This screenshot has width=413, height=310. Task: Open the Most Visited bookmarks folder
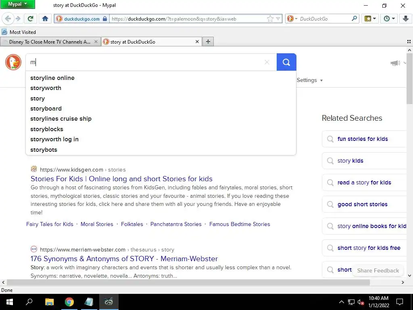tap(19, 32)
